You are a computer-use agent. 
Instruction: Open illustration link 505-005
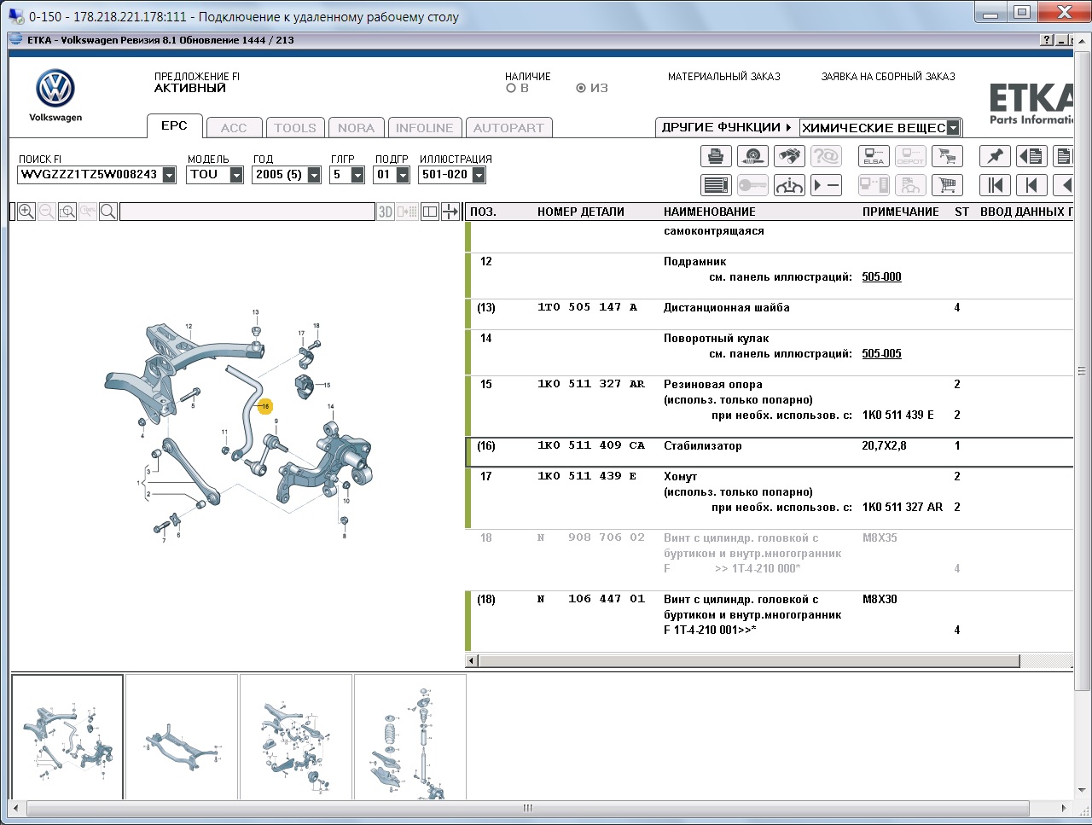pos(881,354)
